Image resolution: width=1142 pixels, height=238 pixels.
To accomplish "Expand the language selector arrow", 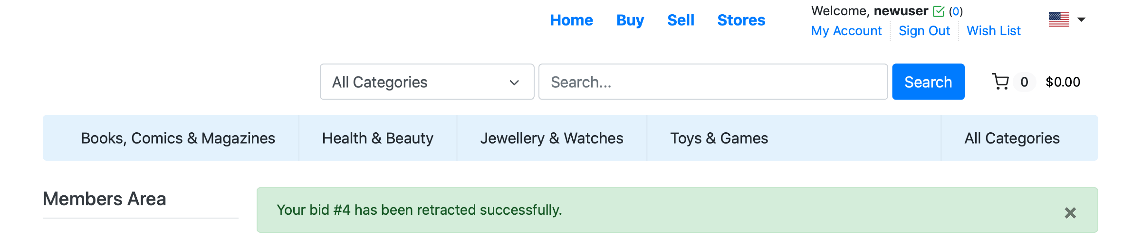I will (1082, 20).
